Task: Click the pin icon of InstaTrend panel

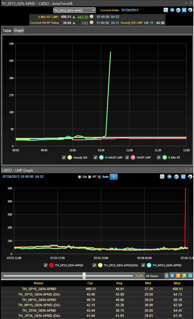Action: (191, 3)
